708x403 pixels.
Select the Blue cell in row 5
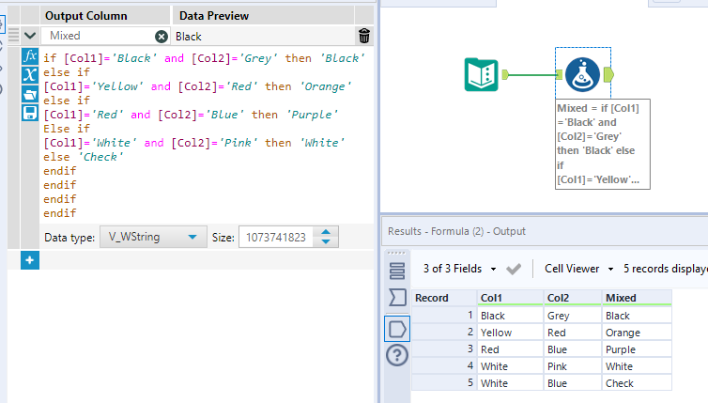click(x=573, y=383)
